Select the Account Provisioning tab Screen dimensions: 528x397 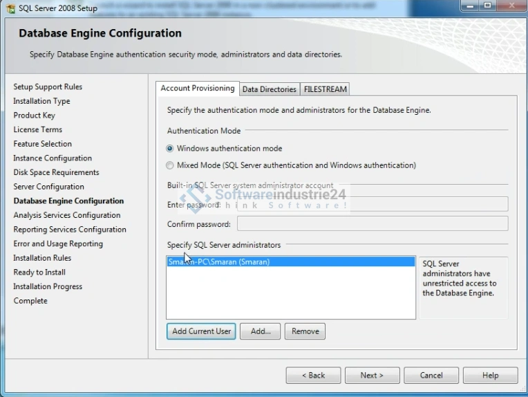coord(197,89)
